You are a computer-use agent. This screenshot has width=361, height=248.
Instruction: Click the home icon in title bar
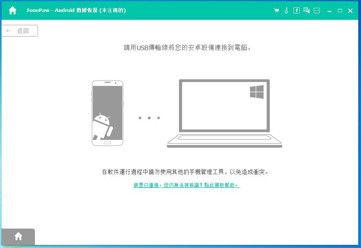12,10
